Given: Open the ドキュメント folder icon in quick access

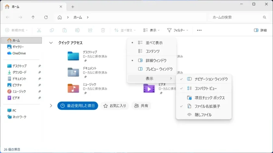Looking at the screenshot, I should pyautogui.click(x=73, y=72).
